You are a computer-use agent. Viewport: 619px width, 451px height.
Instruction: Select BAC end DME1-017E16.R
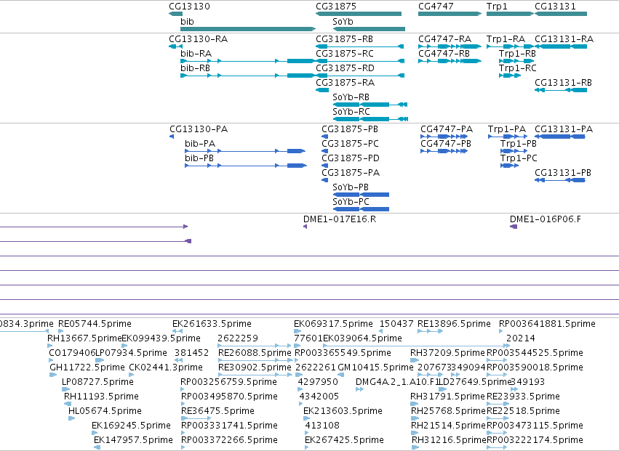pyautogui.click(x=305, y=227)
